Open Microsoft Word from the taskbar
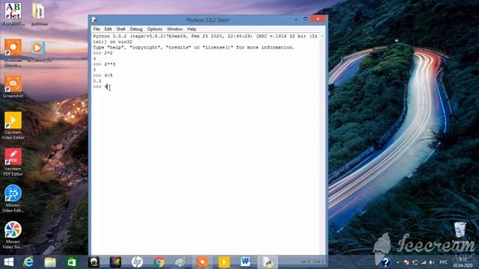Image resolution: width=479 pixels, height=269 pixels. [245, 262]
